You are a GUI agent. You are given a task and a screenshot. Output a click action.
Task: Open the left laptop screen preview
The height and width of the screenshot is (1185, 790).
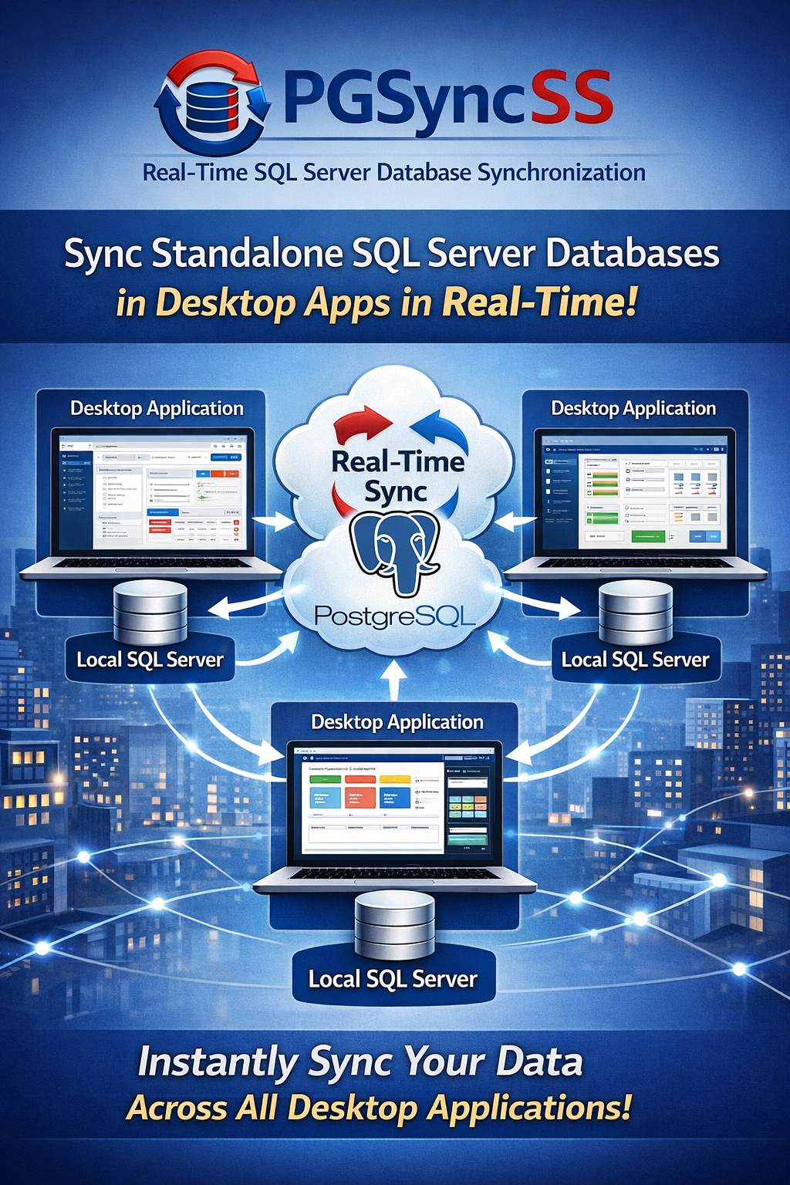tap(152, 491)
